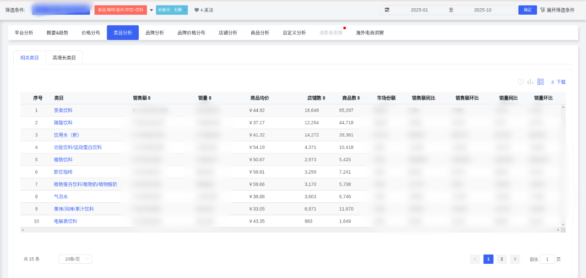
Task: Open the 茶类饮料 category link
Action: pos(63,110)
